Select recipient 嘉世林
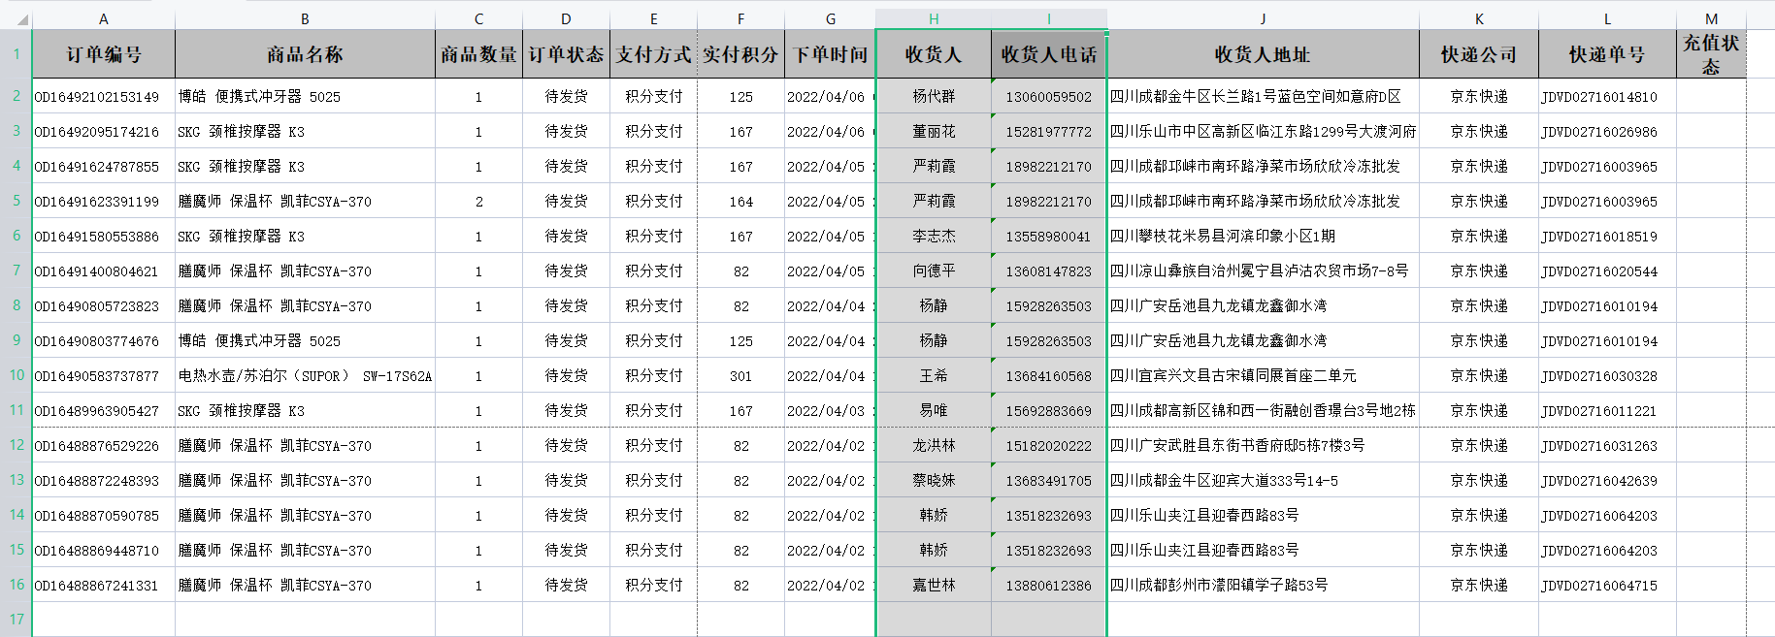The width and height of the screenshot is (1775, 637). click(x=934, y=585)
